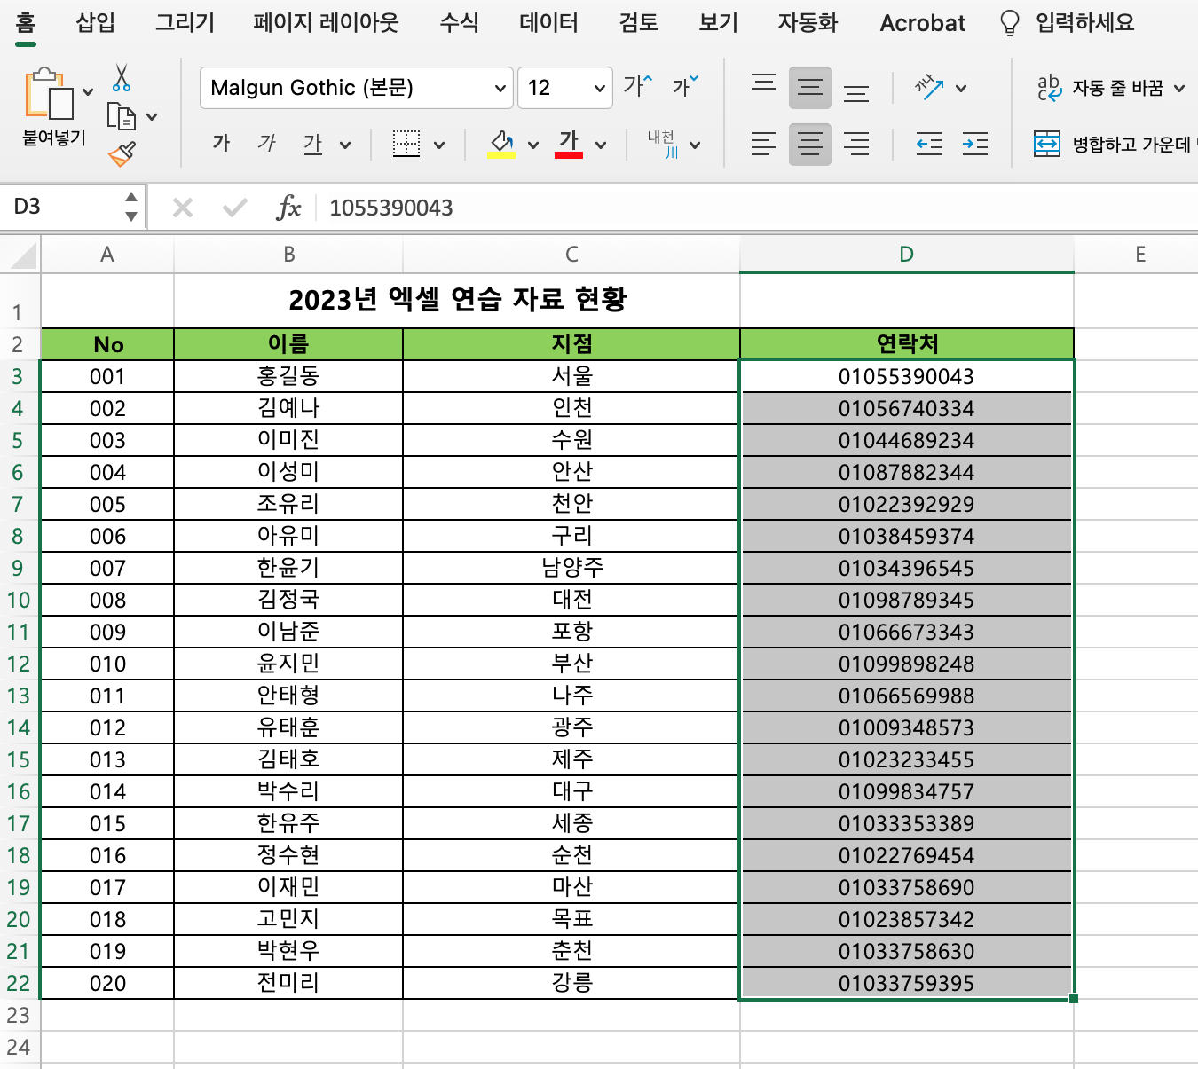Viewport: 1198px width, 1069px height.
Task: Open the 보기 ribbon tab
Action: (x=718, y=23)
